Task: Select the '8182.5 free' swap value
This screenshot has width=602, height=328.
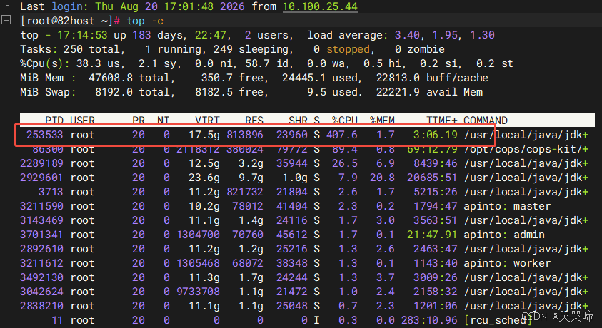Action: [230, 92]
